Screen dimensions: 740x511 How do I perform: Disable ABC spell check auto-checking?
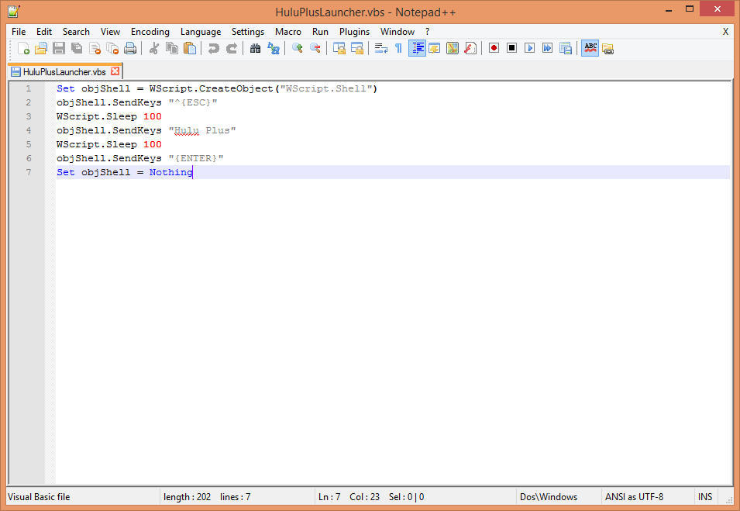590,48
